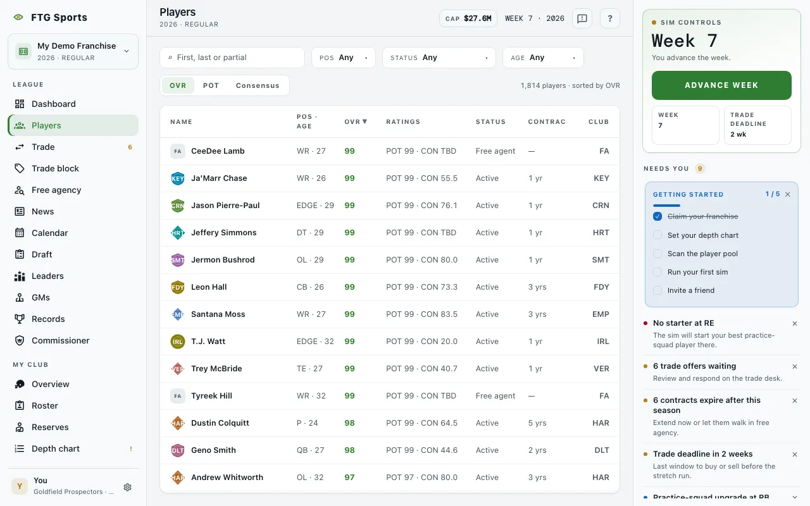
Task: Click the Trade arrows icon
Action: [x=20, y=147]
